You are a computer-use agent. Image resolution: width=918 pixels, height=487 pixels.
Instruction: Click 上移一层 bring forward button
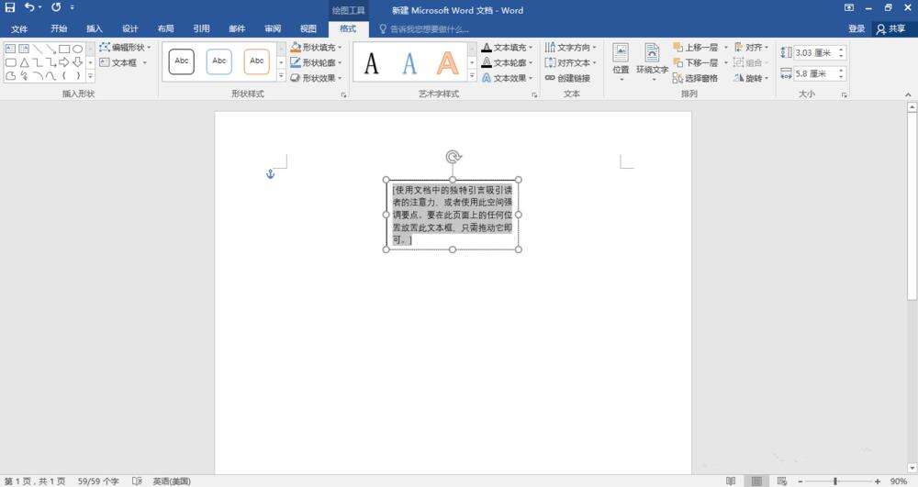point(696,48)
